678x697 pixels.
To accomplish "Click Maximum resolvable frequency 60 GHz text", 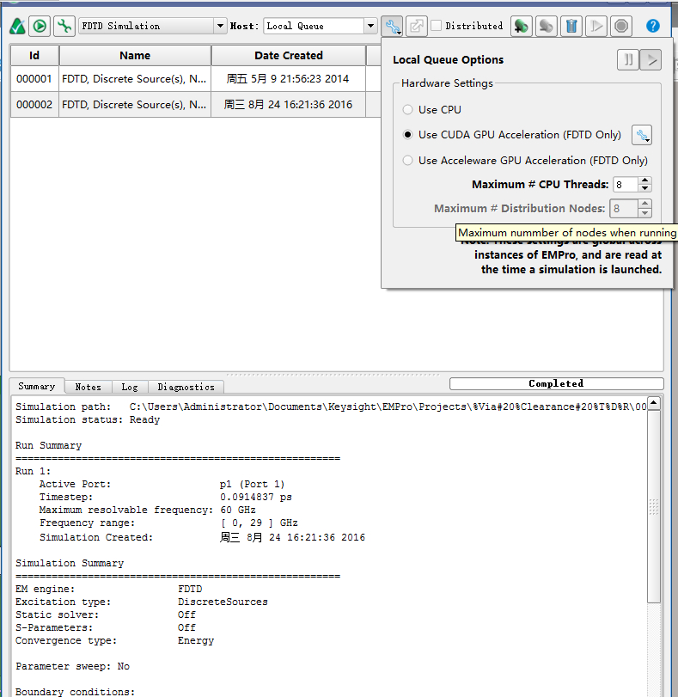I will tap(147, 510).
